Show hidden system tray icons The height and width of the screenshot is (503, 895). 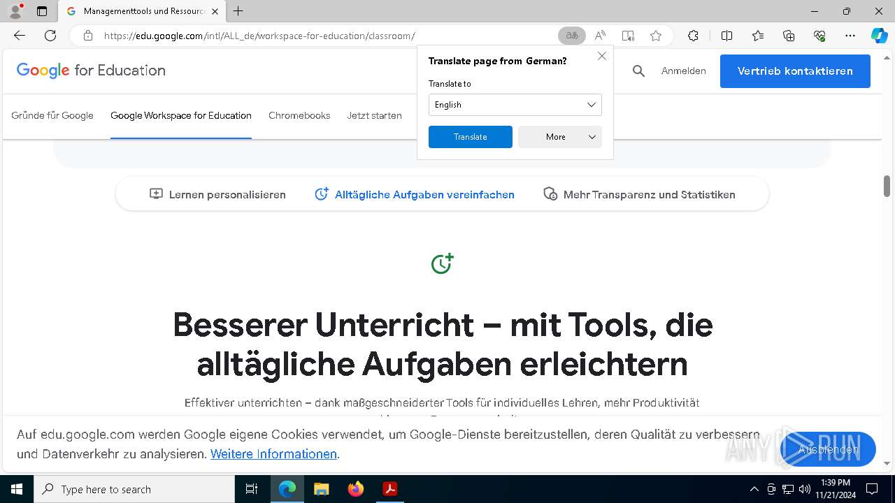pyautogui.click(x=754, y=489)
